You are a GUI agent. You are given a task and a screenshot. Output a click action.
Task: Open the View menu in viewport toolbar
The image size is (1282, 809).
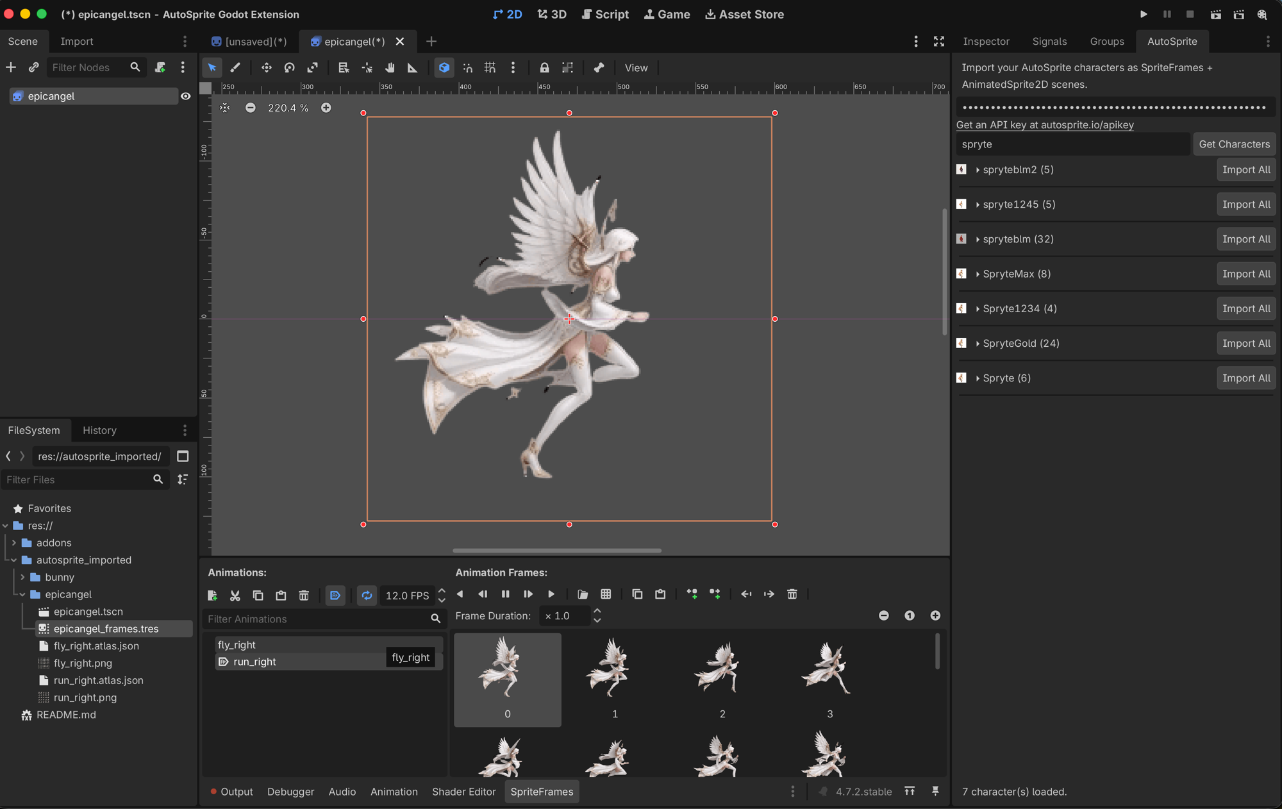point(636,68)
